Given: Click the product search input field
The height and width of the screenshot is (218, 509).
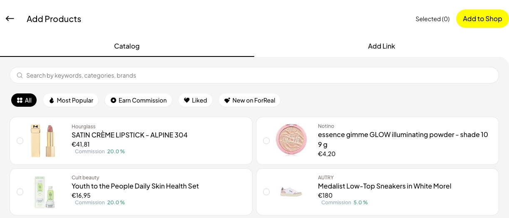Looking at the screenshot, I should point(258,76).
